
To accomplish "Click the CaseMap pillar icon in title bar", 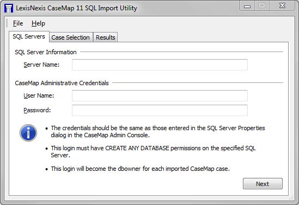I will click(9, 8).
